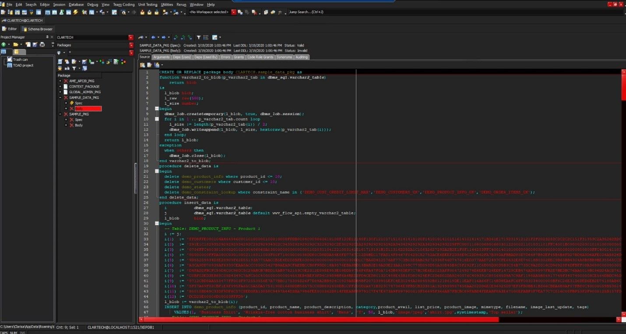Open the Grants tab
Viewport: 626px width, 334px height.
point(239,57)
